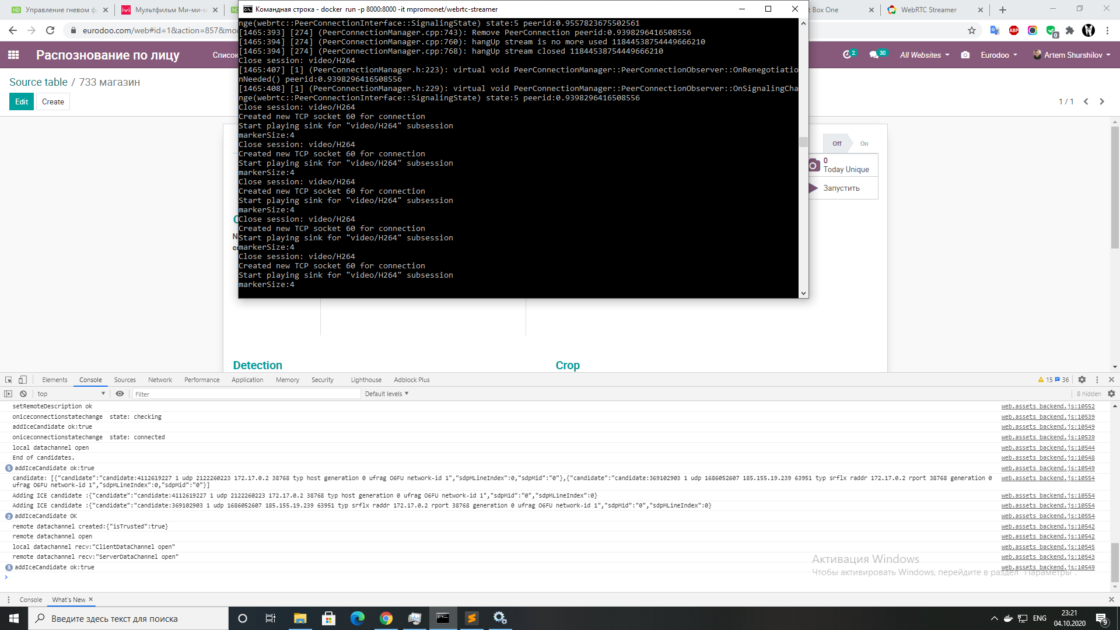Select the inspect element cursor tool in DevTools
Screen dimensions: 1120x630
click(x=8, y=379)
